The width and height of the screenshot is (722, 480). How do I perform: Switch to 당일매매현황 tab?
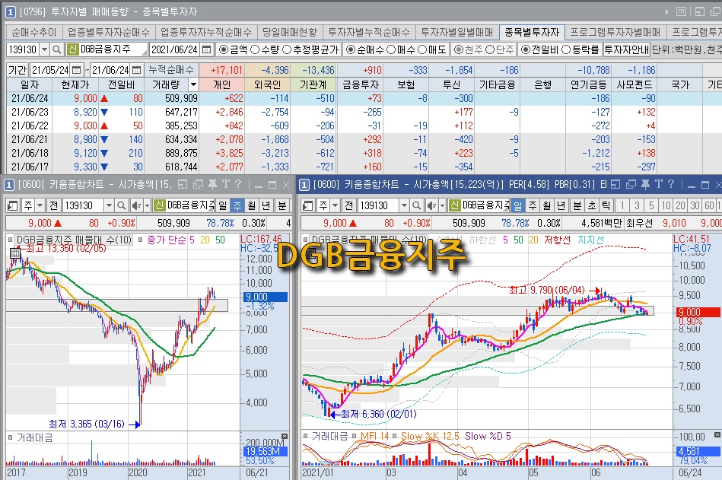(290, 32)
